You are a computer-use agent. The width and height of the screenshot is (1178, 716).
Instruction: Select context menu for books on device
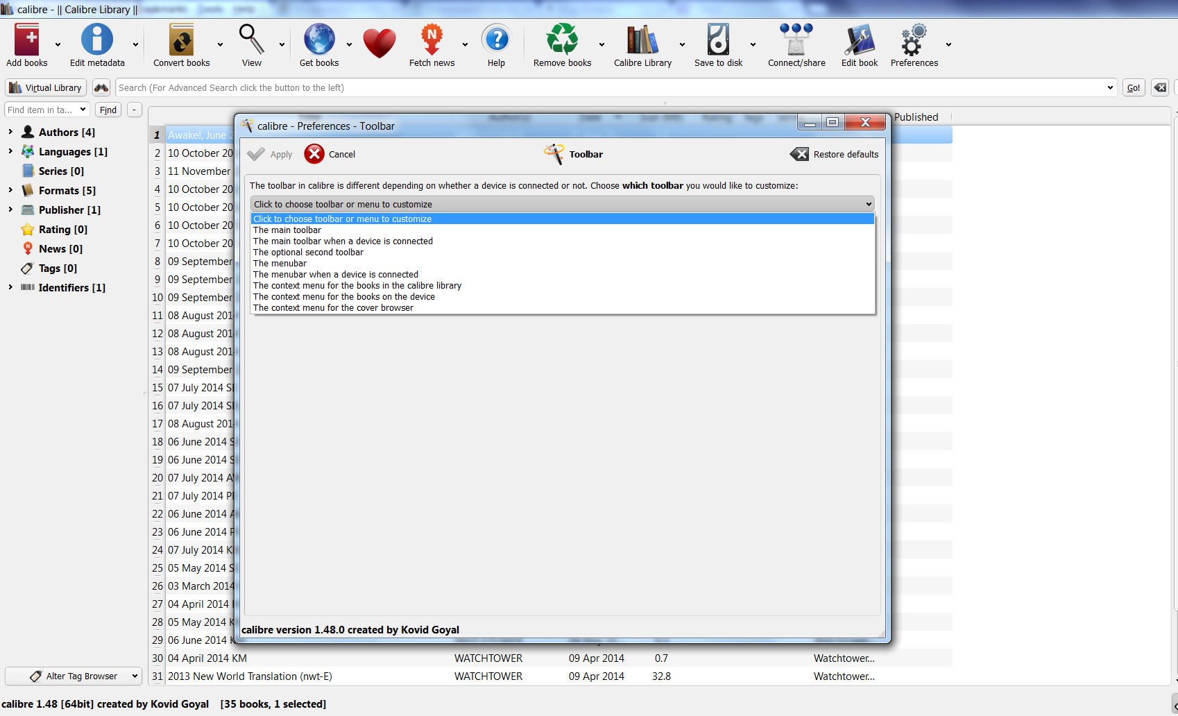click(562, 297)
